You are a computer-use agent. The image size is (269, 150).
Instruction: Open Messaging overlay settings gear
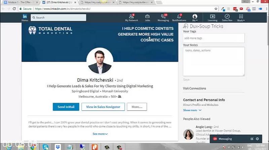[257, 139]
